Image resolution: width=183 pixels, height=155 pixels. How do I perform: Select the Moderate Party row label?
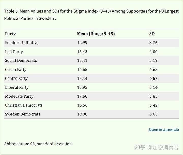point(19,96)
